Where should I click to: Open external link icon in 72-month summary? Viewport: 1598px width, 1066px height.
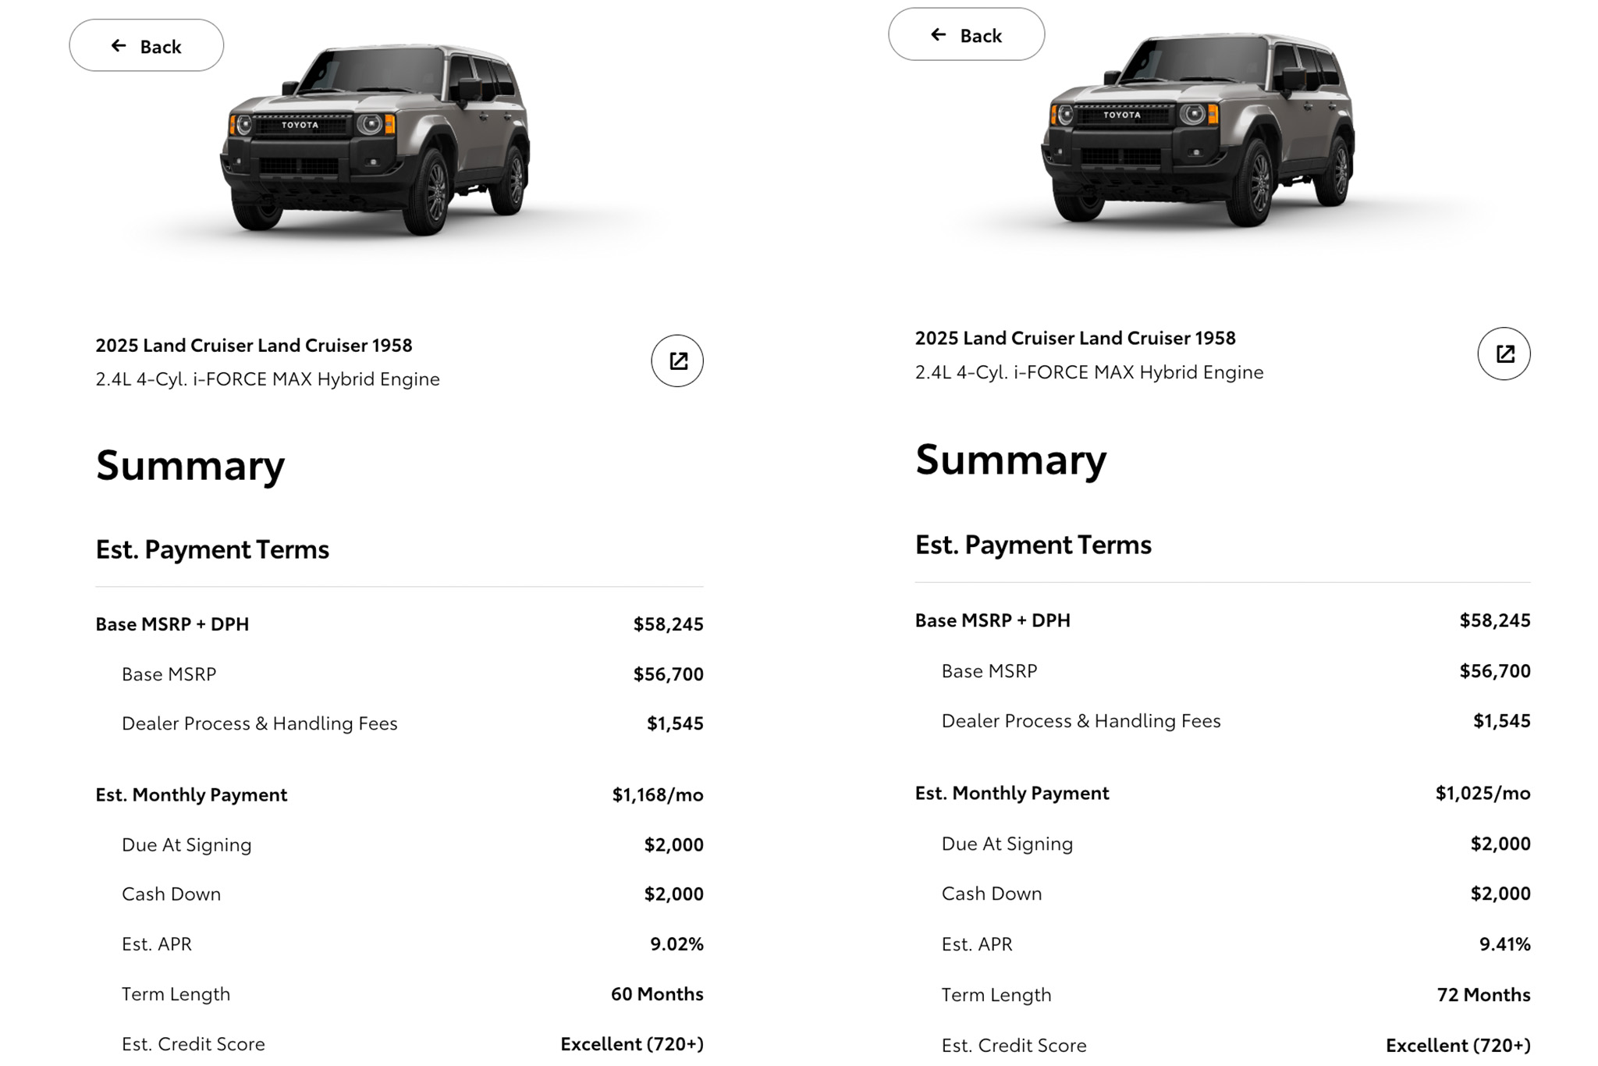tap(1504, 354)
